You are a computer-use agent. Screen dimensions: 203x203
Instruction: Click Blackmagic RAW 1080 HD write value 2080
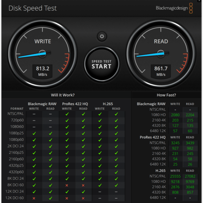tap(175, 115)
